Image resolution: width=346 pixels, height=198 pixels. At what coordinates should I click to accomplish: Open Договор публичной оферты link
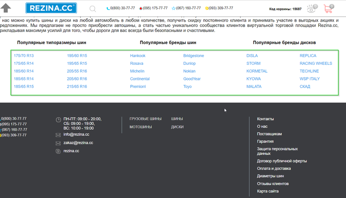(x=282, y=161)
